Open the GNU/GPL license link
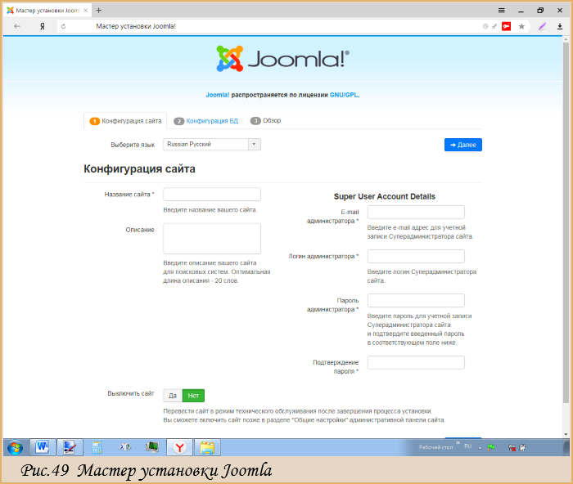The height and width of the screenshot is (484, 573). pyautogui.click(x=344, y=95)
